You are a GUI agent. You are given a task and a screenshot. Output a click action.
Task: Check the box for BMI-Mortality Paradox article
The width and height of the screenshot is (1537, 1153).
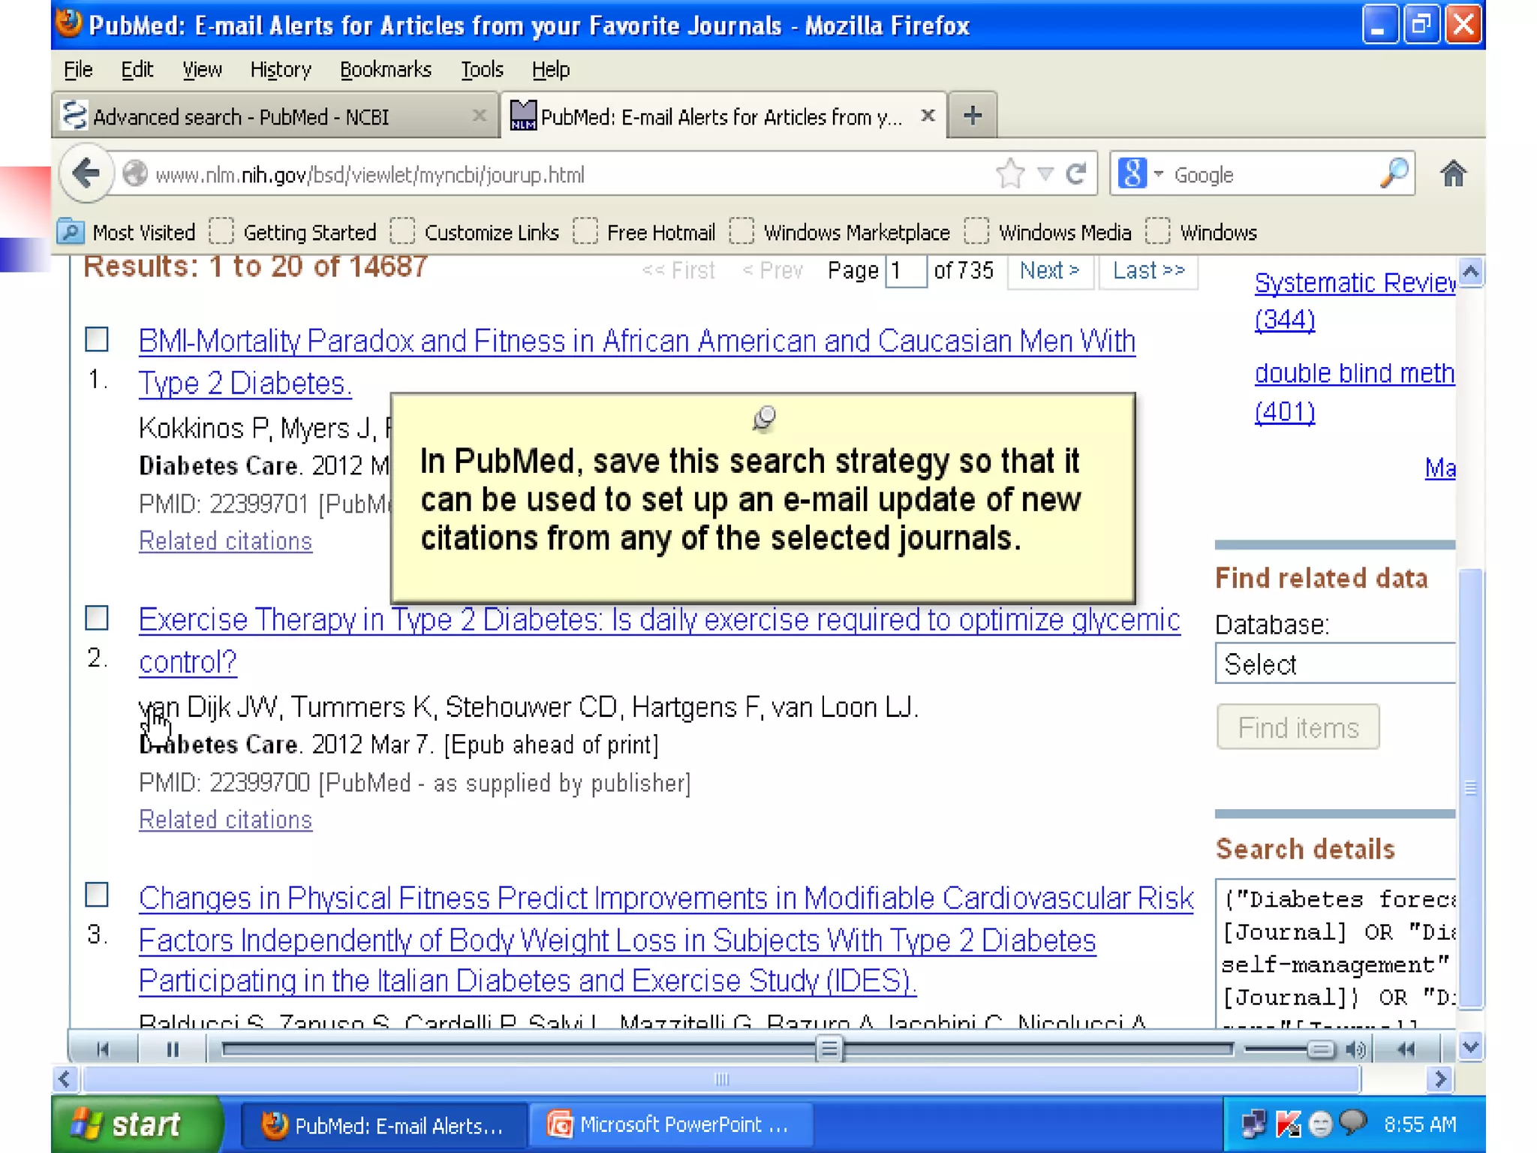pos(97,339)
